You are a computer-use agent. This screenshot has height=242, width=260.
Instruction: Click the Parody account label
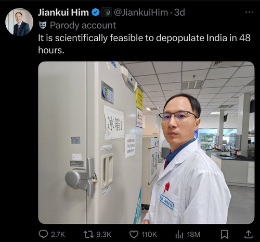(x=83, y=26)
